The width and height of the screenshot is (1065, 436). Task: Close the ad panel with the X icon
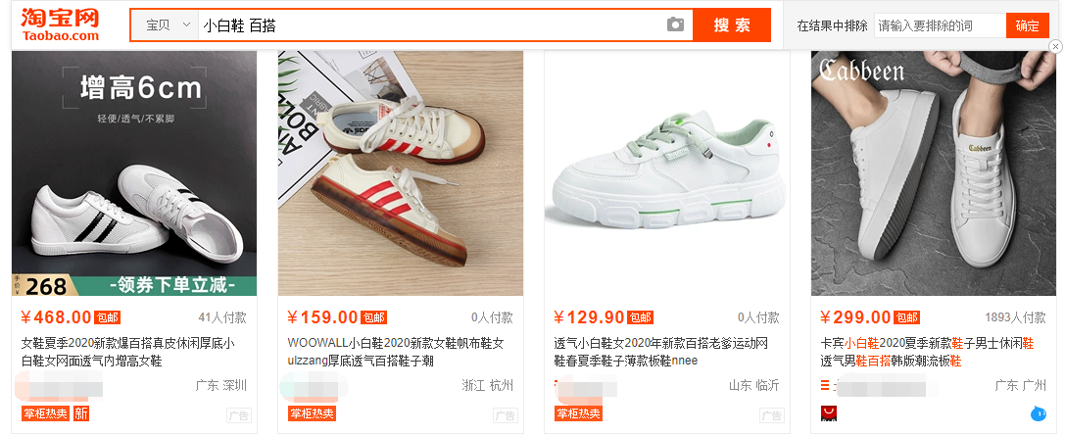(x=1055, y=46)
